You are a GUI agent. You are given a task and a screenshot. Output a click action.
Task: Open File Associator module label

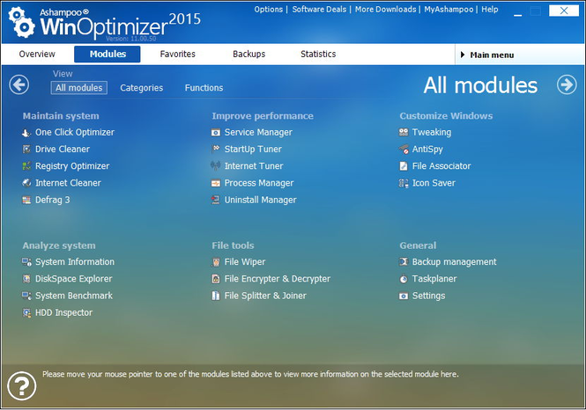[441, 166]
